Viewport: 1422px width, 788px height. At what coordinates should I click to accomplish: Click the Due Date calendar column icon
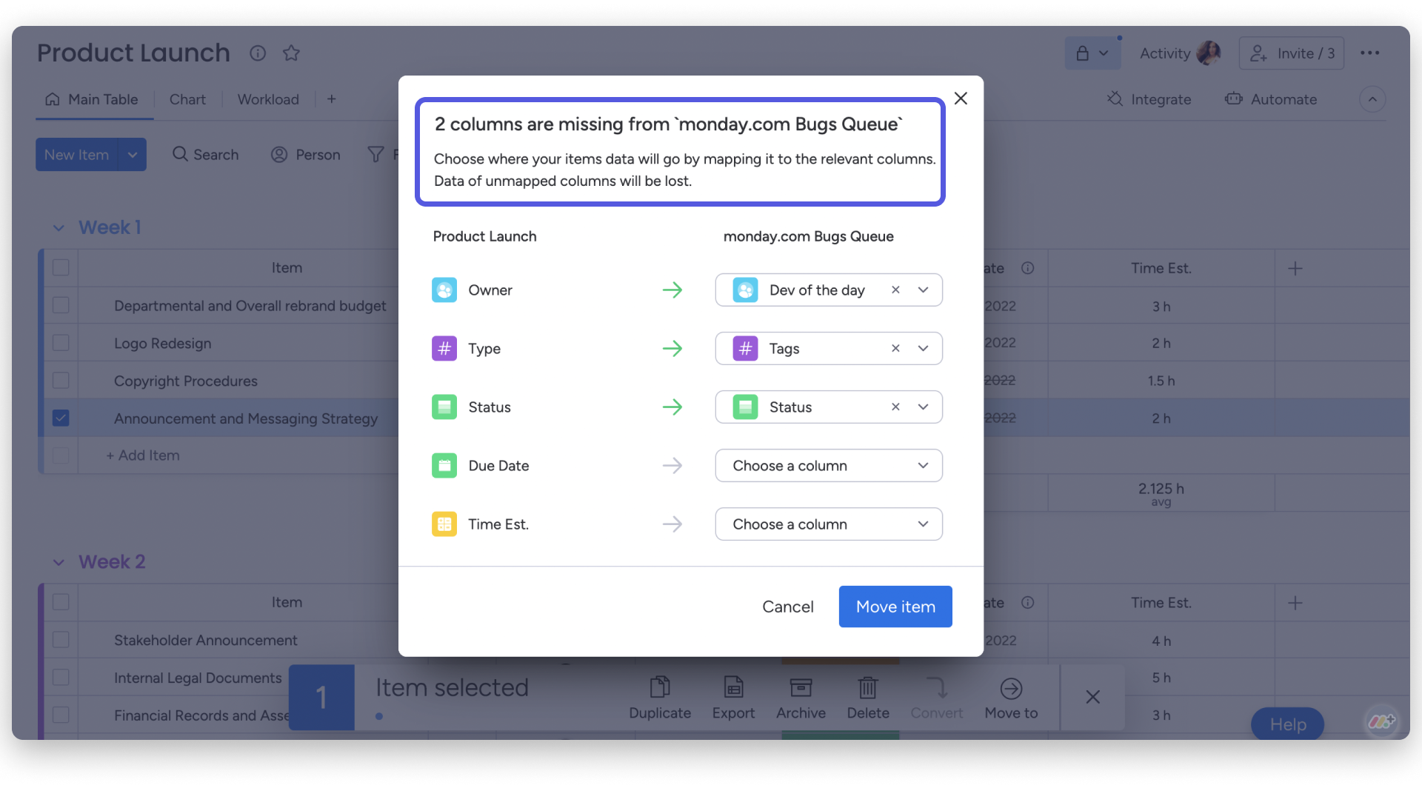tap(444, 466)
